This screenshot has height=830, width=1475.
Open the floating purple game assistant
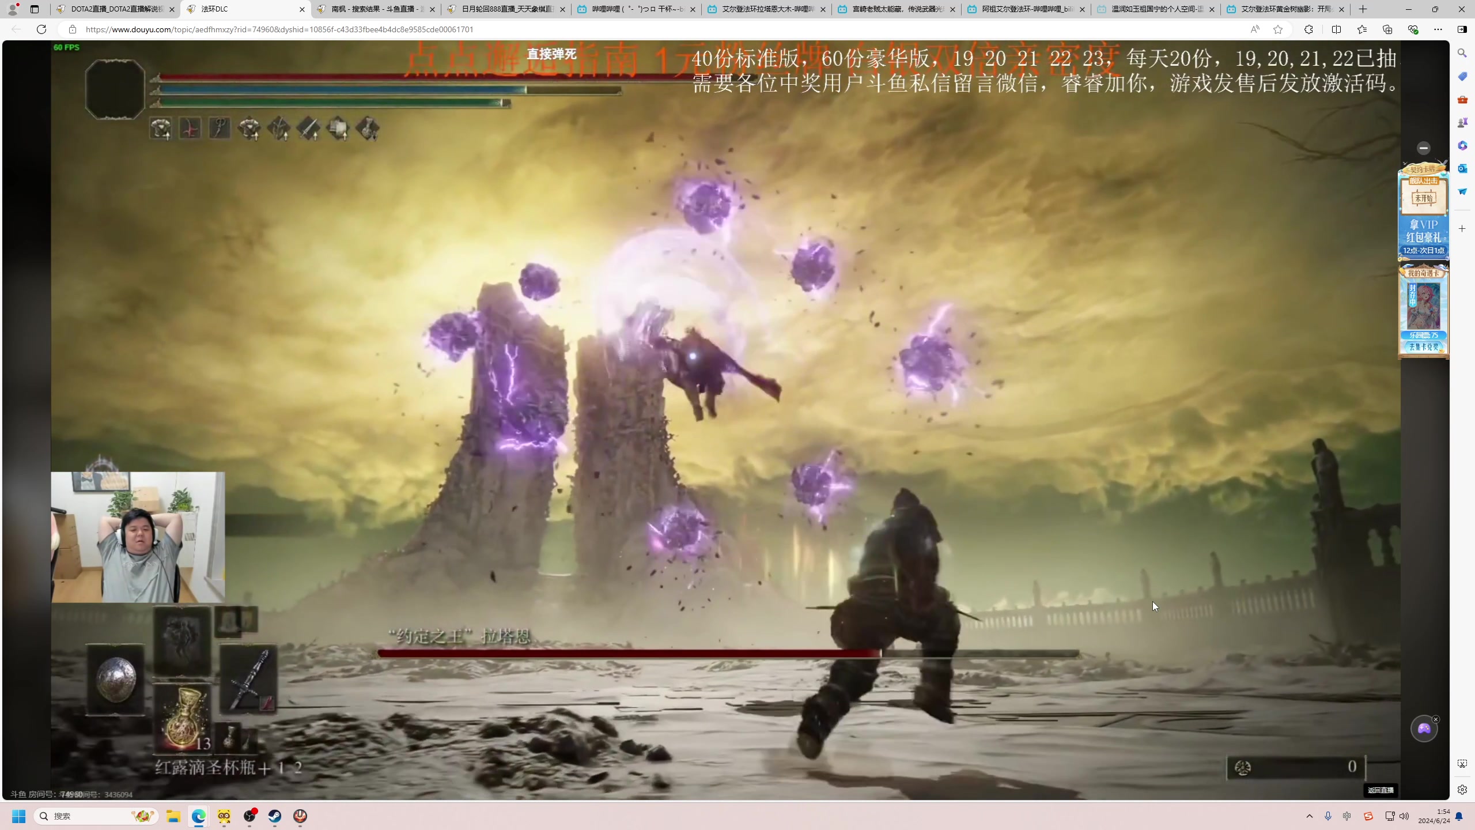pyautogui.click(x=1424, y=729)
